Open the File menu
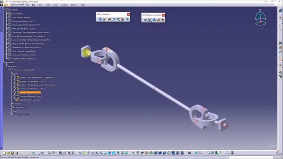 [x=27, y=5]
